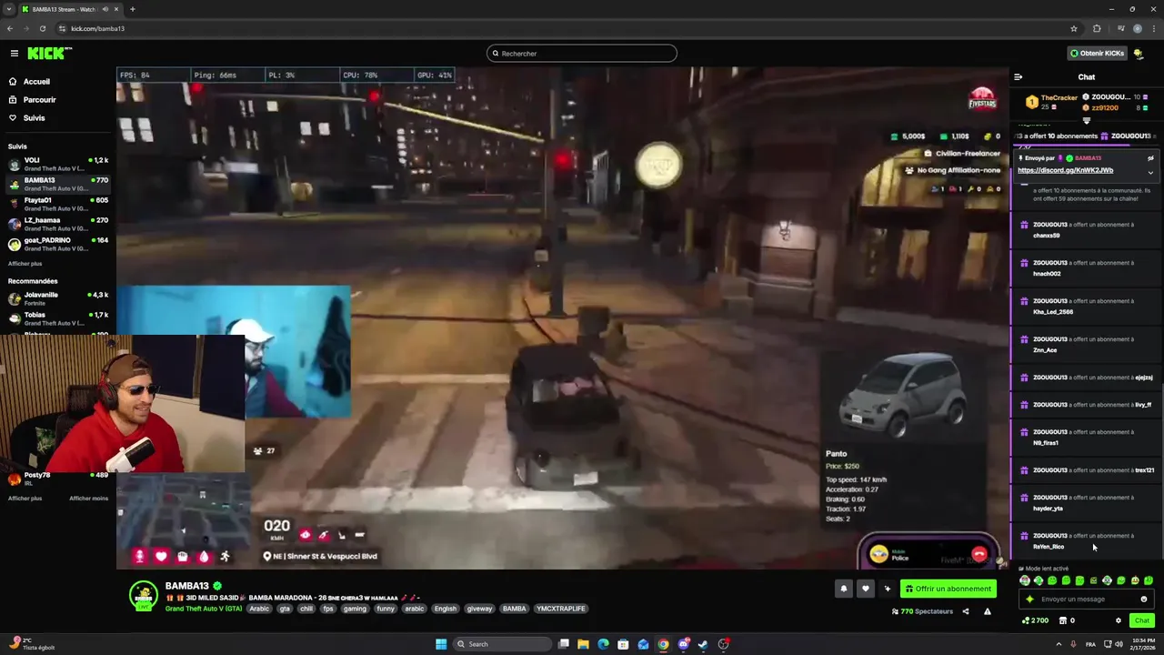Viewport: 1164px width, 655px height.
Task: Click Offrir un abonnement button
Action: pos(948,589)
